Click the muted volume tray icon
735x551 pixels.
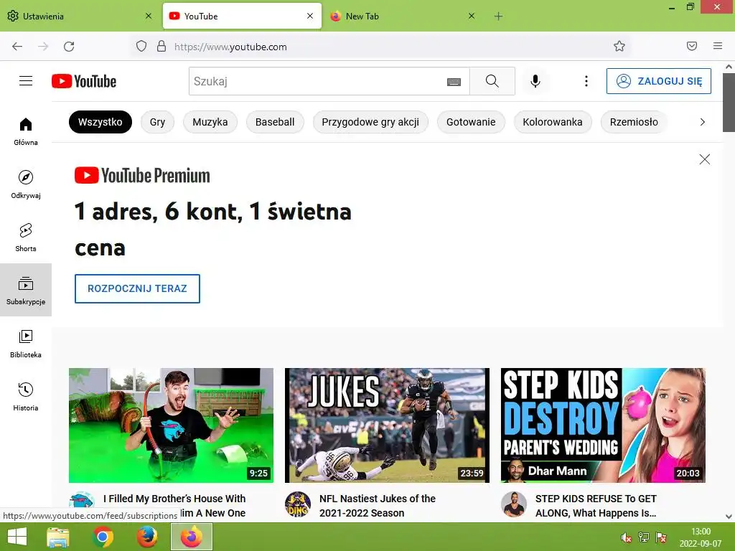626,537
